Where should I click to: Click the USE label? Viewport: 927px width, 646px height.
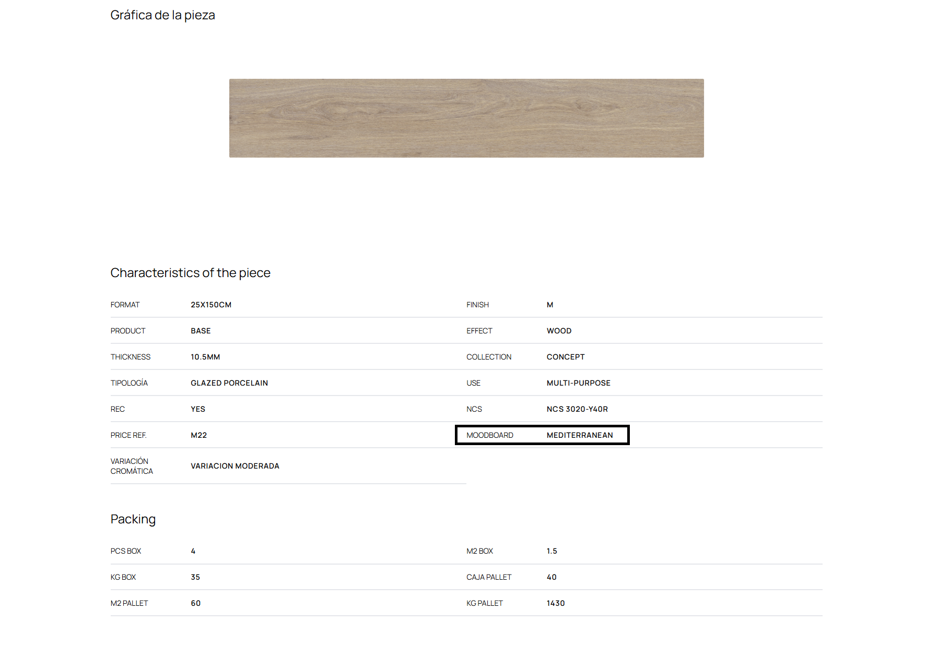pyautogui.click(x=473, y=383)
